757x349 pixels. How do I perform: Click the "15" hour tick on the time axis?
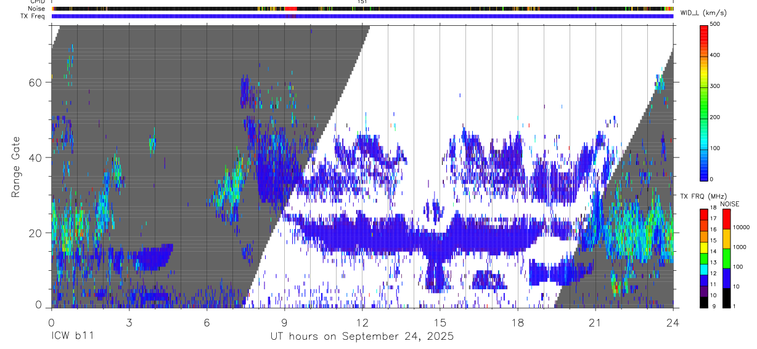point(440,321)
